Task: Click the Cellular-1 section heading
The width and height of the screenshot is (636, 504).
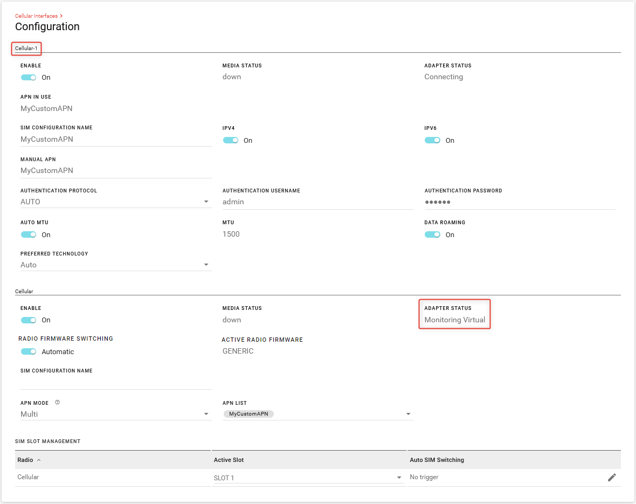Action: tap(26, 49)
